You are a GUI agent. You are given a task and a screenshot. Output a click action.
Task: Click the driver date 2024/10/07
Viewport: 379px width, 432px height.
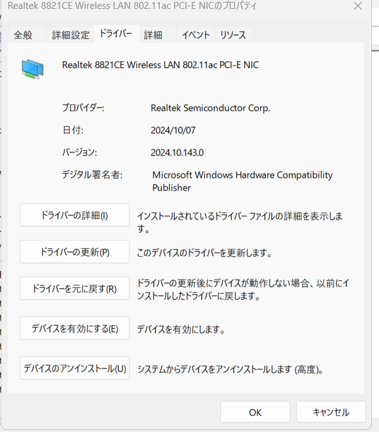click(173, 130)
